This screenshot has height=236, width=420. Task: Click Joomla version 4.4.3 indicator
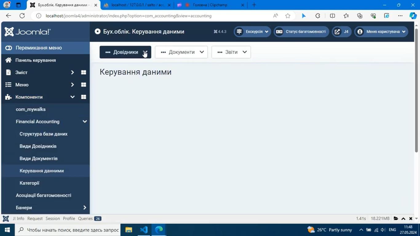click(x=220, y=32)
